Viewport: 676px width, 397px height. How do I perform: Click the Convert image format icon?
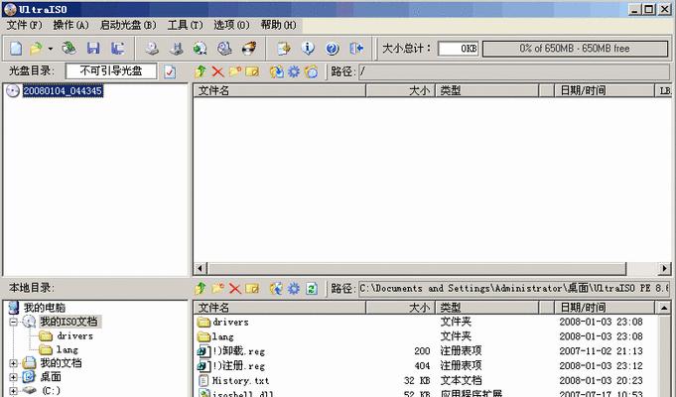point(201,49)
